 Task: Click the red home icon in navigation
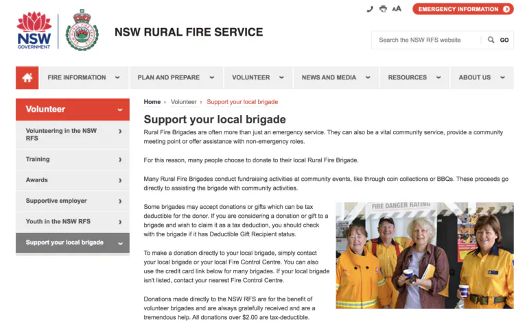coord(27,78)
